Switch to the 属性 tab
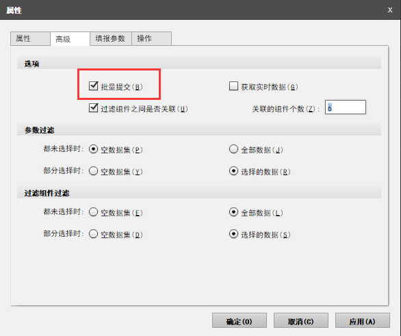 pos(30,38)
